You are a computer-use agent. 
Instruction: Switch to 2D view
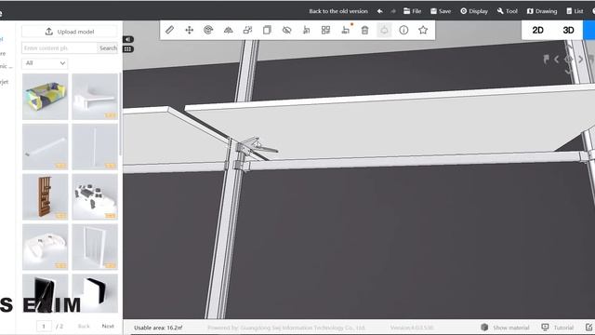click(537, 30)
